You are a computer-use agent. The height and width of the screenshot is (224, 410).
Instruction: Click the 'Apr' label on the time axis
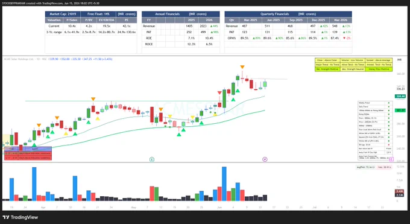pyautogui.click(x=43, y=207)
